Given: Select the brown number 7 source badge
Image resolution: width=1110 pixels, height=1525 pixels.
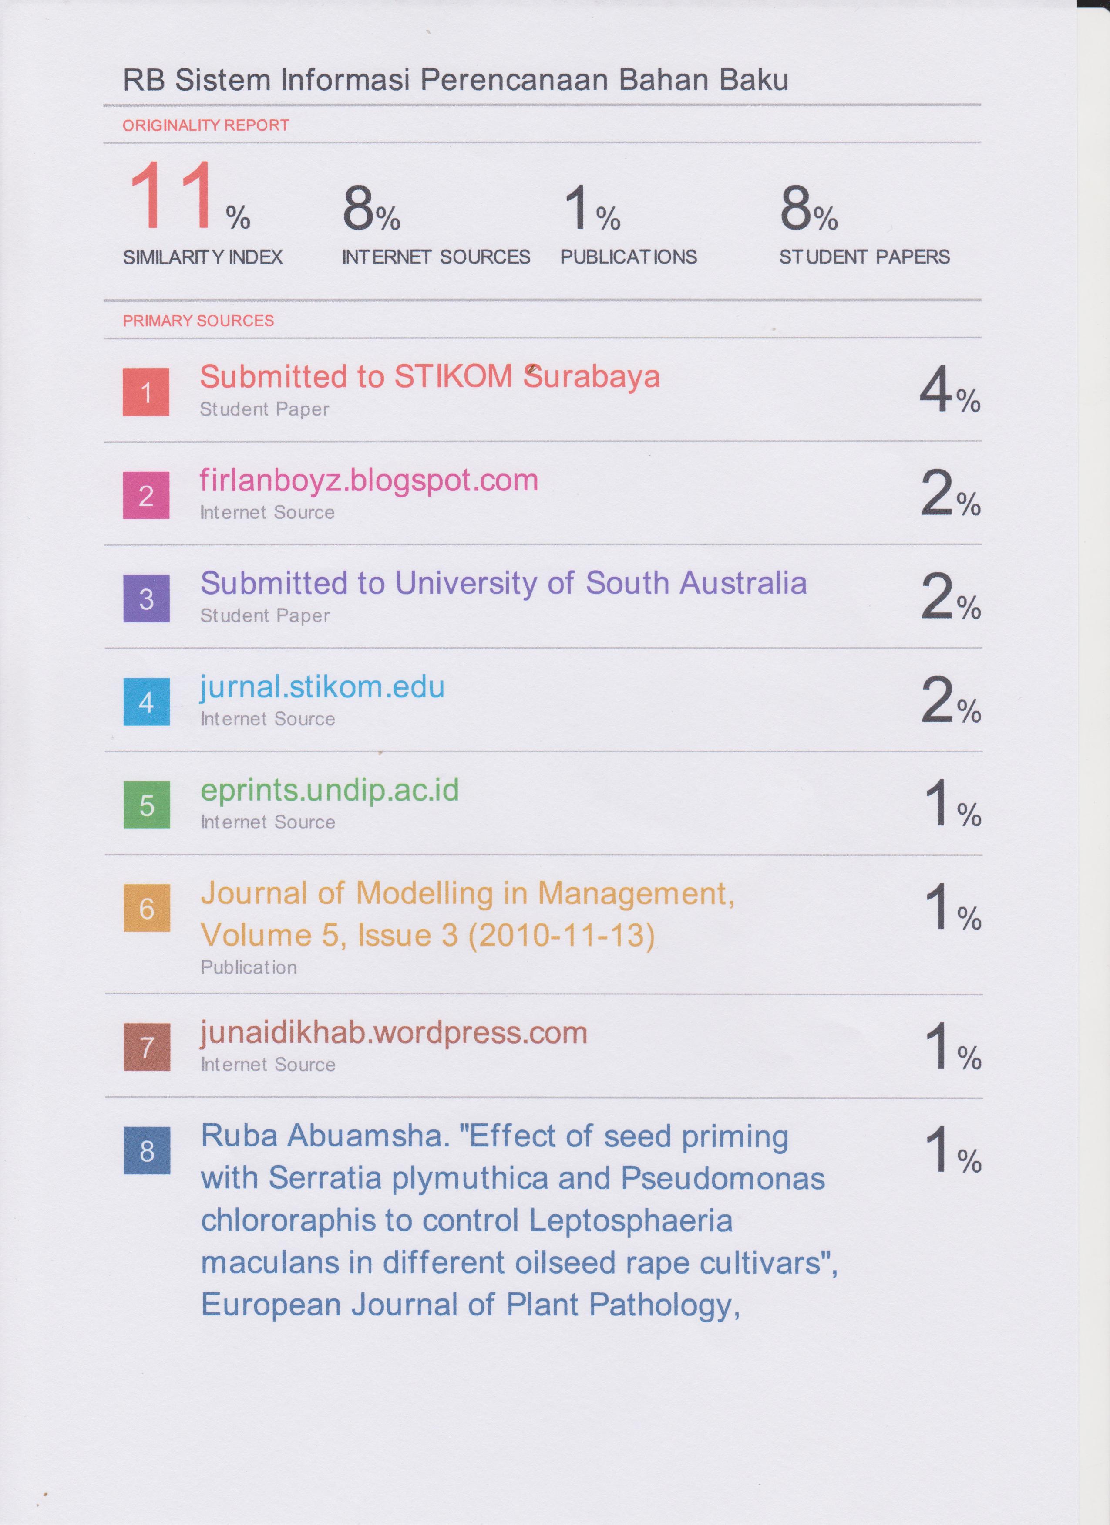Looking at the screenshot, I should pos(147,1047).
